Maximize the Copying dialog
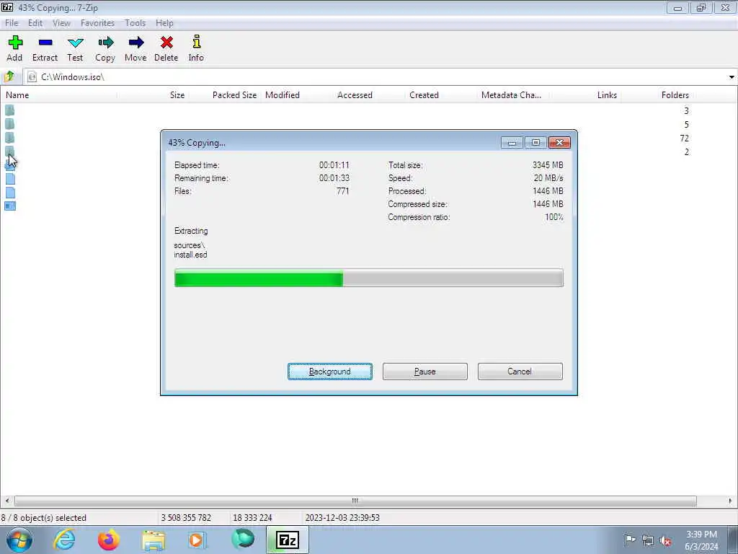Viewport: 738px width, 554px height. (x=535, y=143)
